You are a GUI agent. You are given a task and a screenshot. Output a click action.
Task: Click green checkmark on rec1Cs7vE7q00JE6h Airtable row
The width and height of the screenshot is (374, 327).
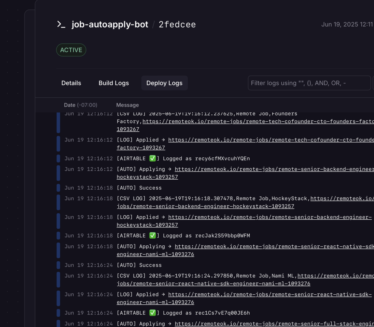153,313
